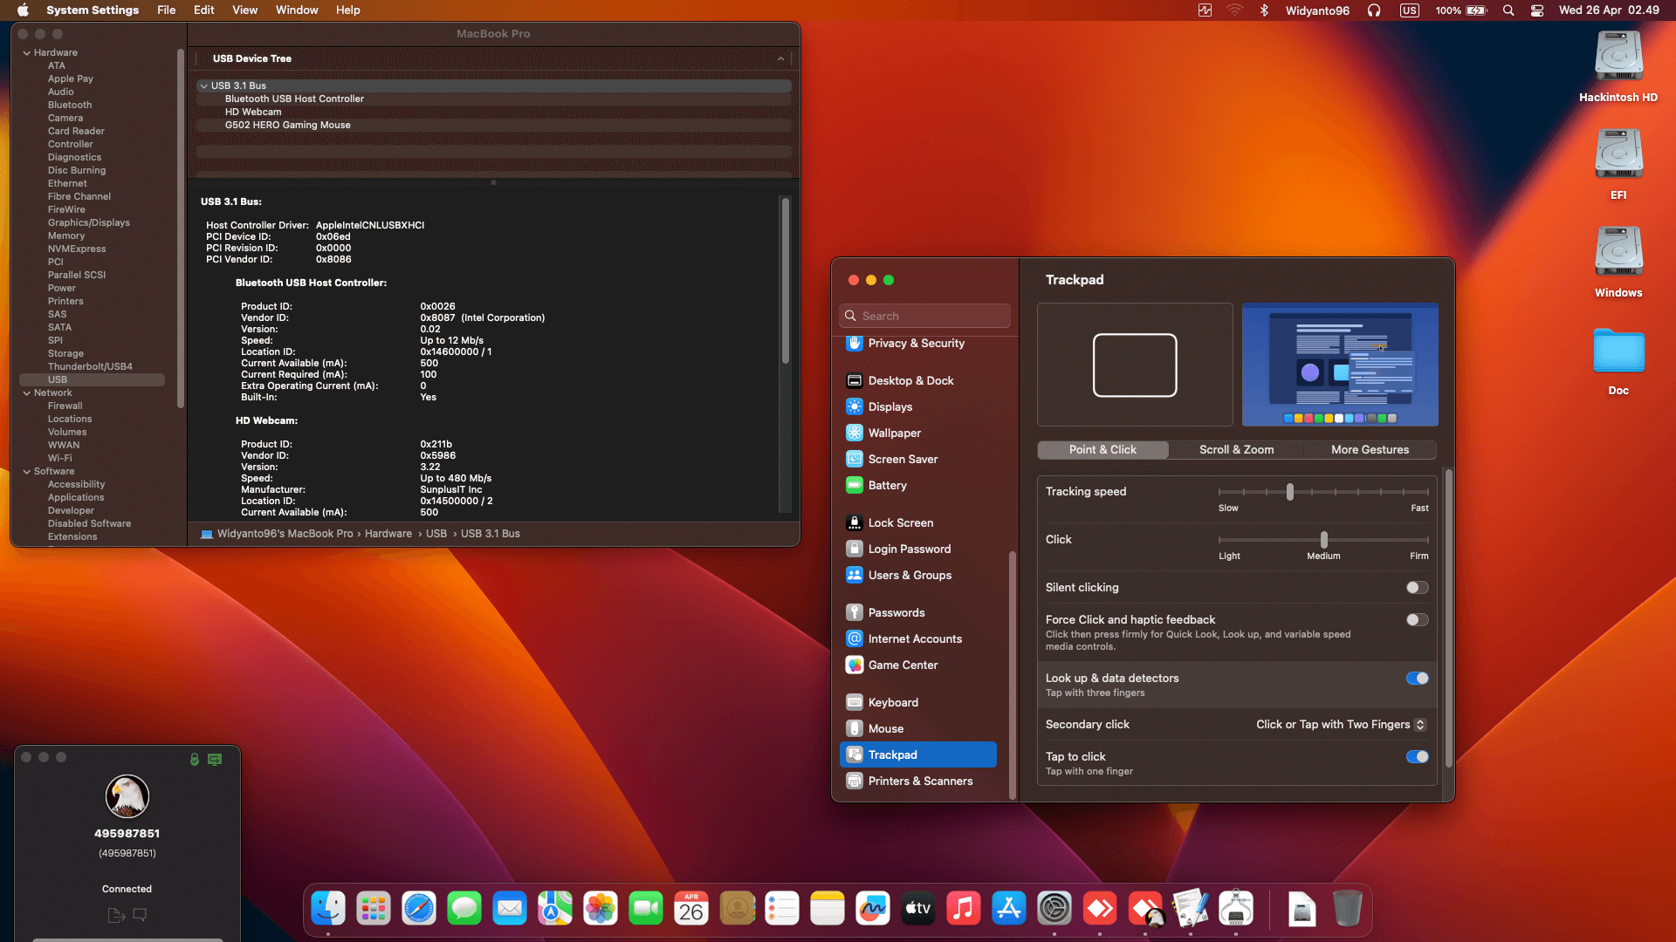Open Reminders app in the Dock
The image size is (1676, 942).
click(x=782, y=909)
